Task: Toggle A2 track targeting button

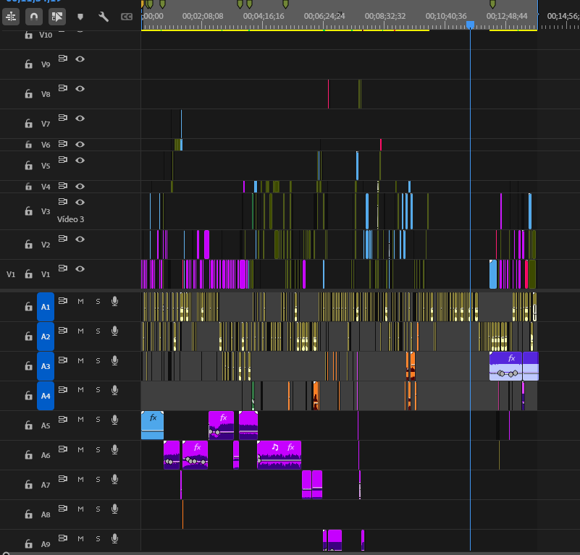Action: point(46,336)
